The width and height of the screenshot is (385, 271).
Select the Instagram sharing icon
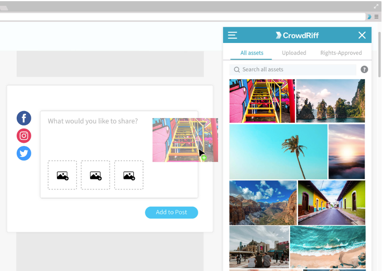[x=24, y=136]
